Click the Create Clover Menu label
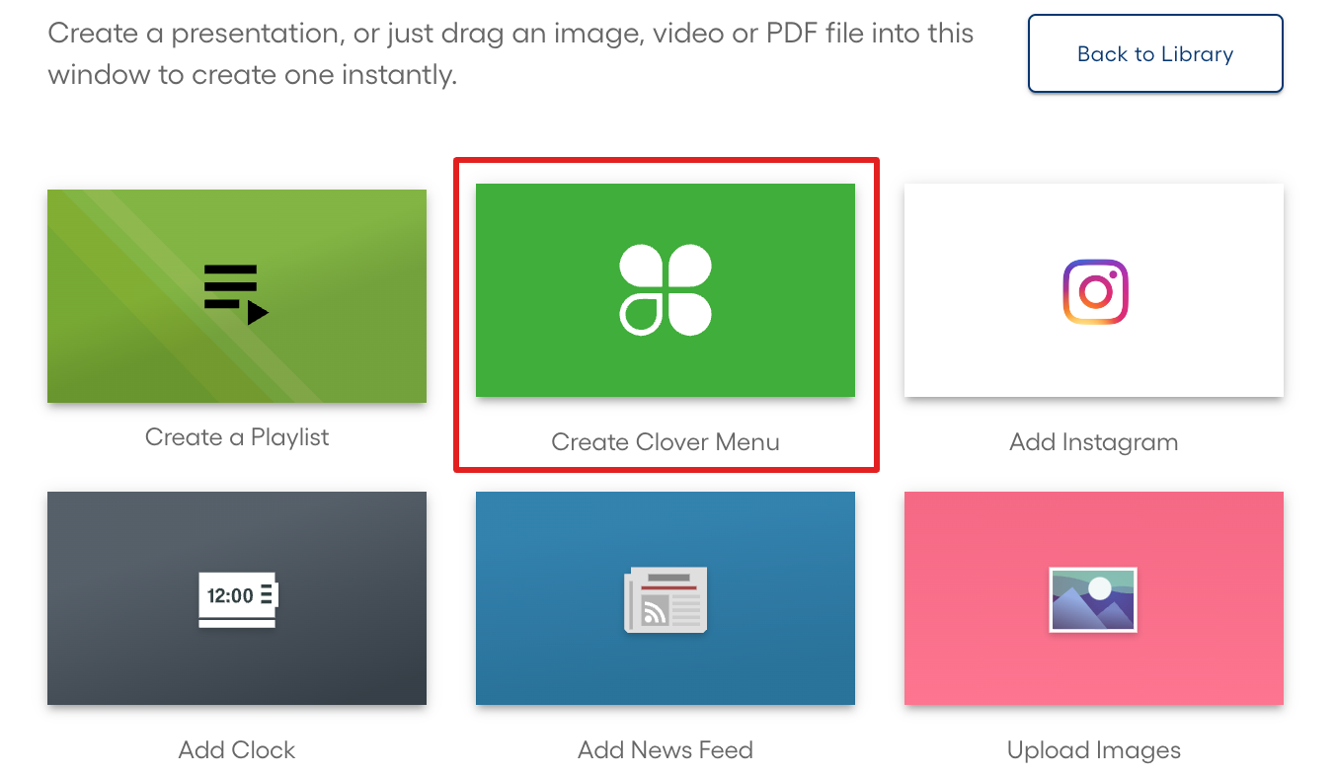1335x776 pixels. pyautogui.click(x=666, y=442)
